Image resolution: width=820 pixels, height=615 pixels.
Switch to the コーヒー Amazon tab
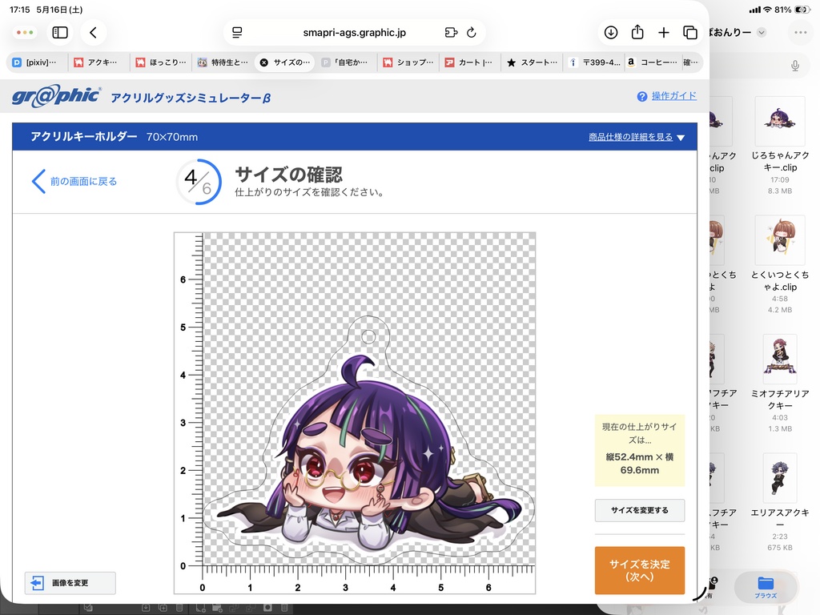click(x=652, y=62)
